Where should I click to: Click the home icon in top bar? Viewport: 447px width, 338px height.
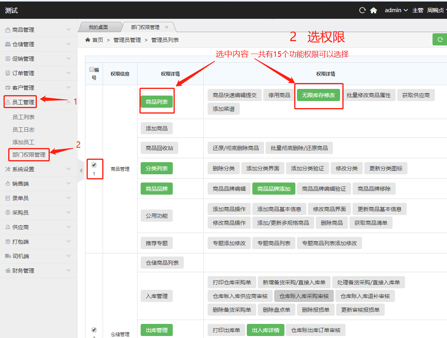(x=373, y=11)
